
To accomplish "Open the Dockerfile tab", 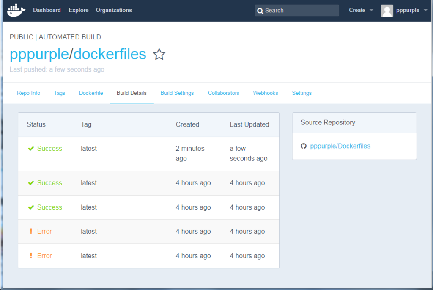I will tap(91, 93).
